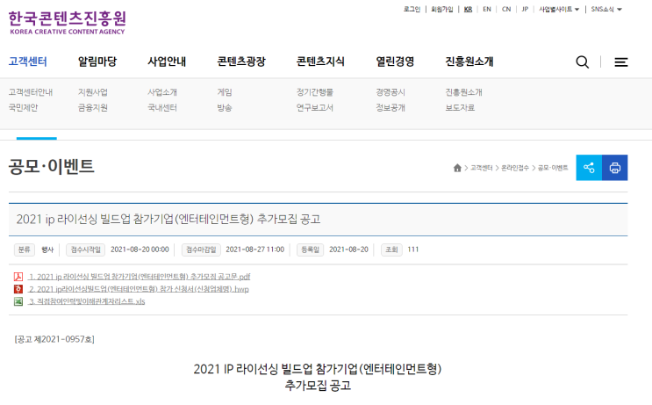652x405 pixels.
Task: Expand the 사업별사이트 dropdown
Action: point(559,9)
